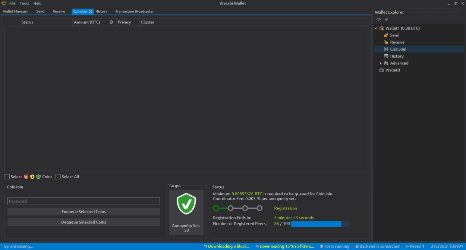Open the Tools menu
The width and height of the screenshot is (466, 250).
point(24,3)
